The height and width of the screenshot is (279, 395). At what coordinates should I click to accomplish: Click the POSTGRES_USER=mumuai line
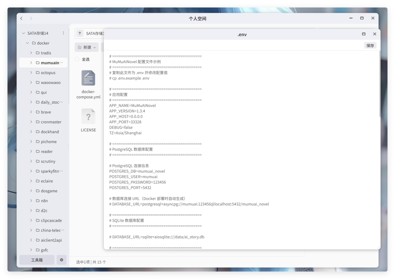133,177
